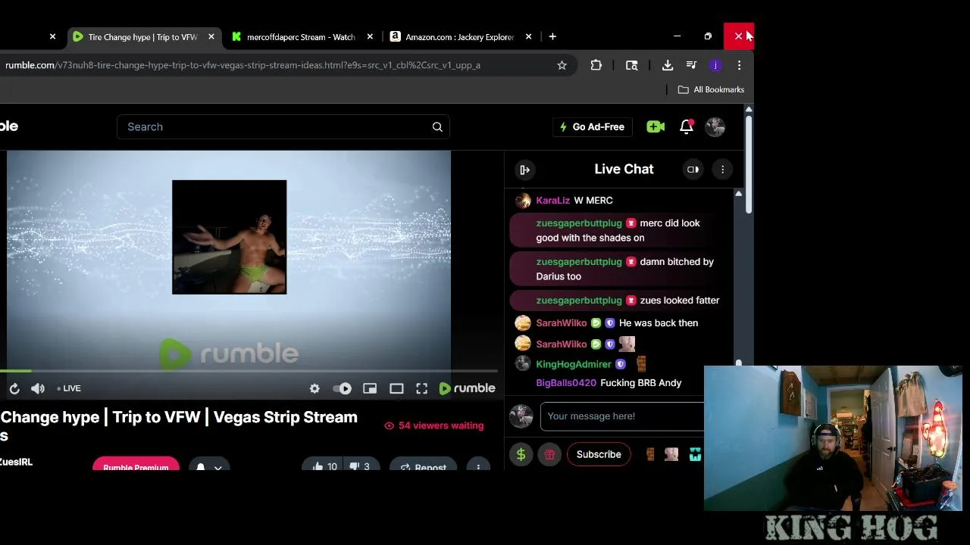The height and width of the screenshot is (545, 970).
Task: Click SarahWilko He was back then message
Action: coord(659,323)
